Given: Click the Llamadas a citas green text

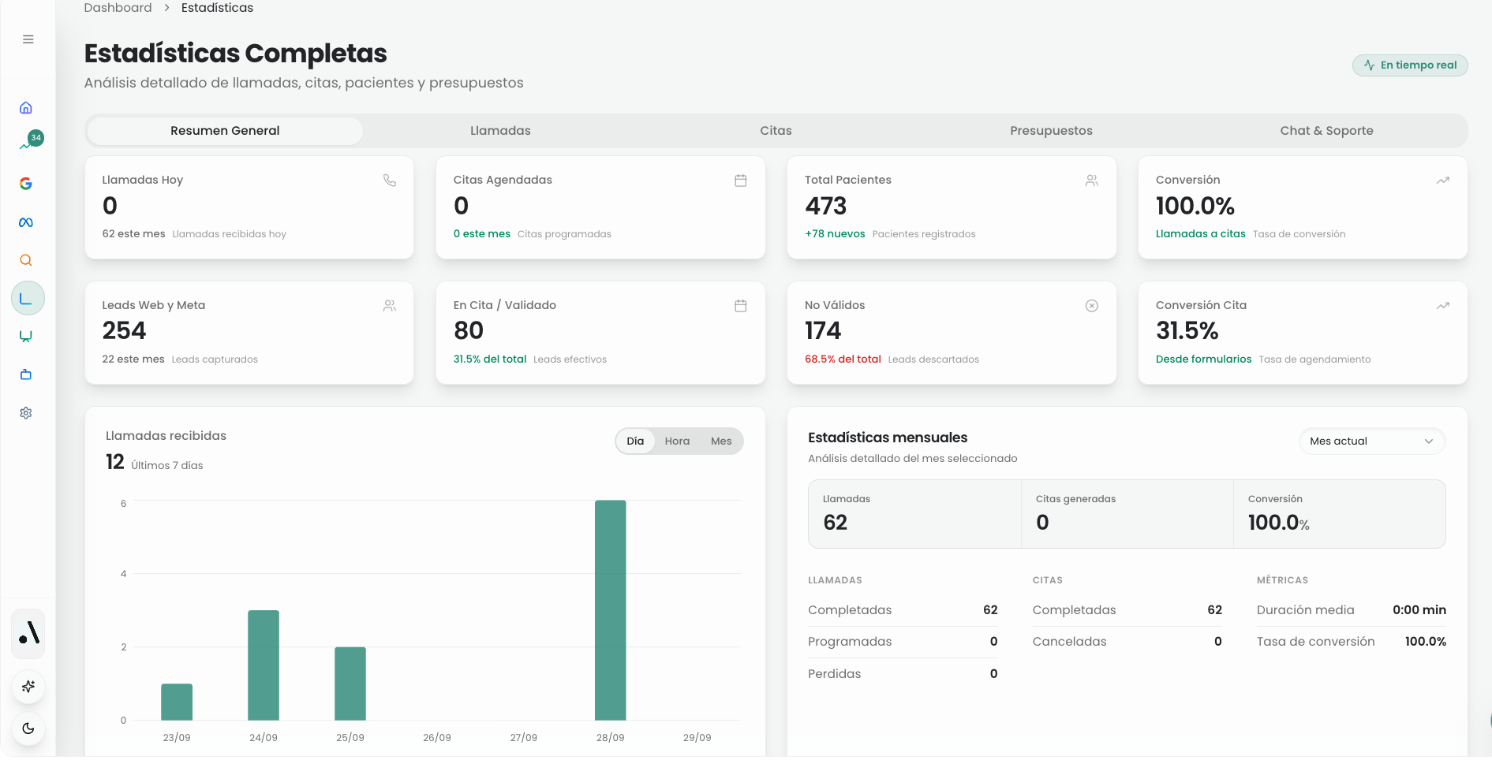Looking at the screenshot, I should tap(1200, 234).
